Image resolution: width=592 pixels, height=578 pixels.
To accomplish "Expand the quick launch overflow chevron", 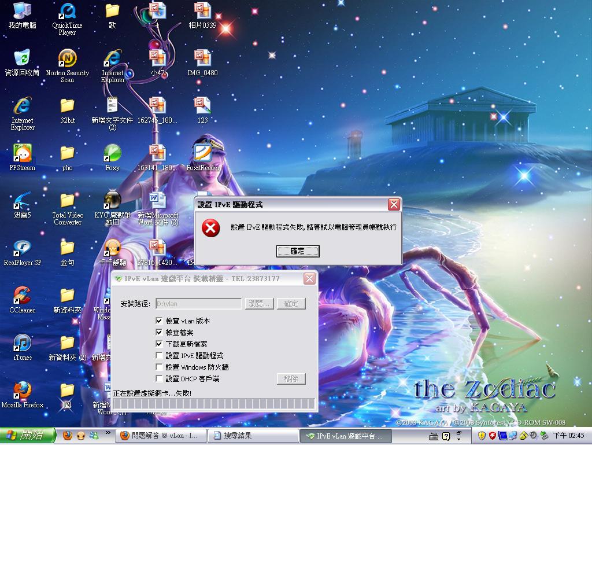I will click(x=108, y=433).
